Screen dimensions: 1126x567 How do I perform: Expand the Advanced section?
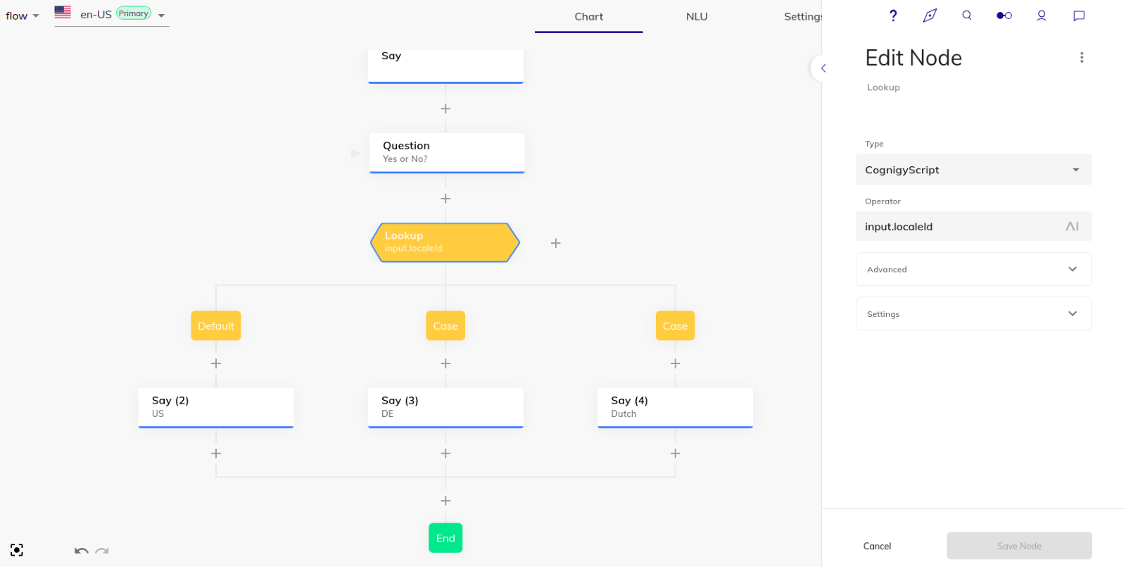(974, 269)
